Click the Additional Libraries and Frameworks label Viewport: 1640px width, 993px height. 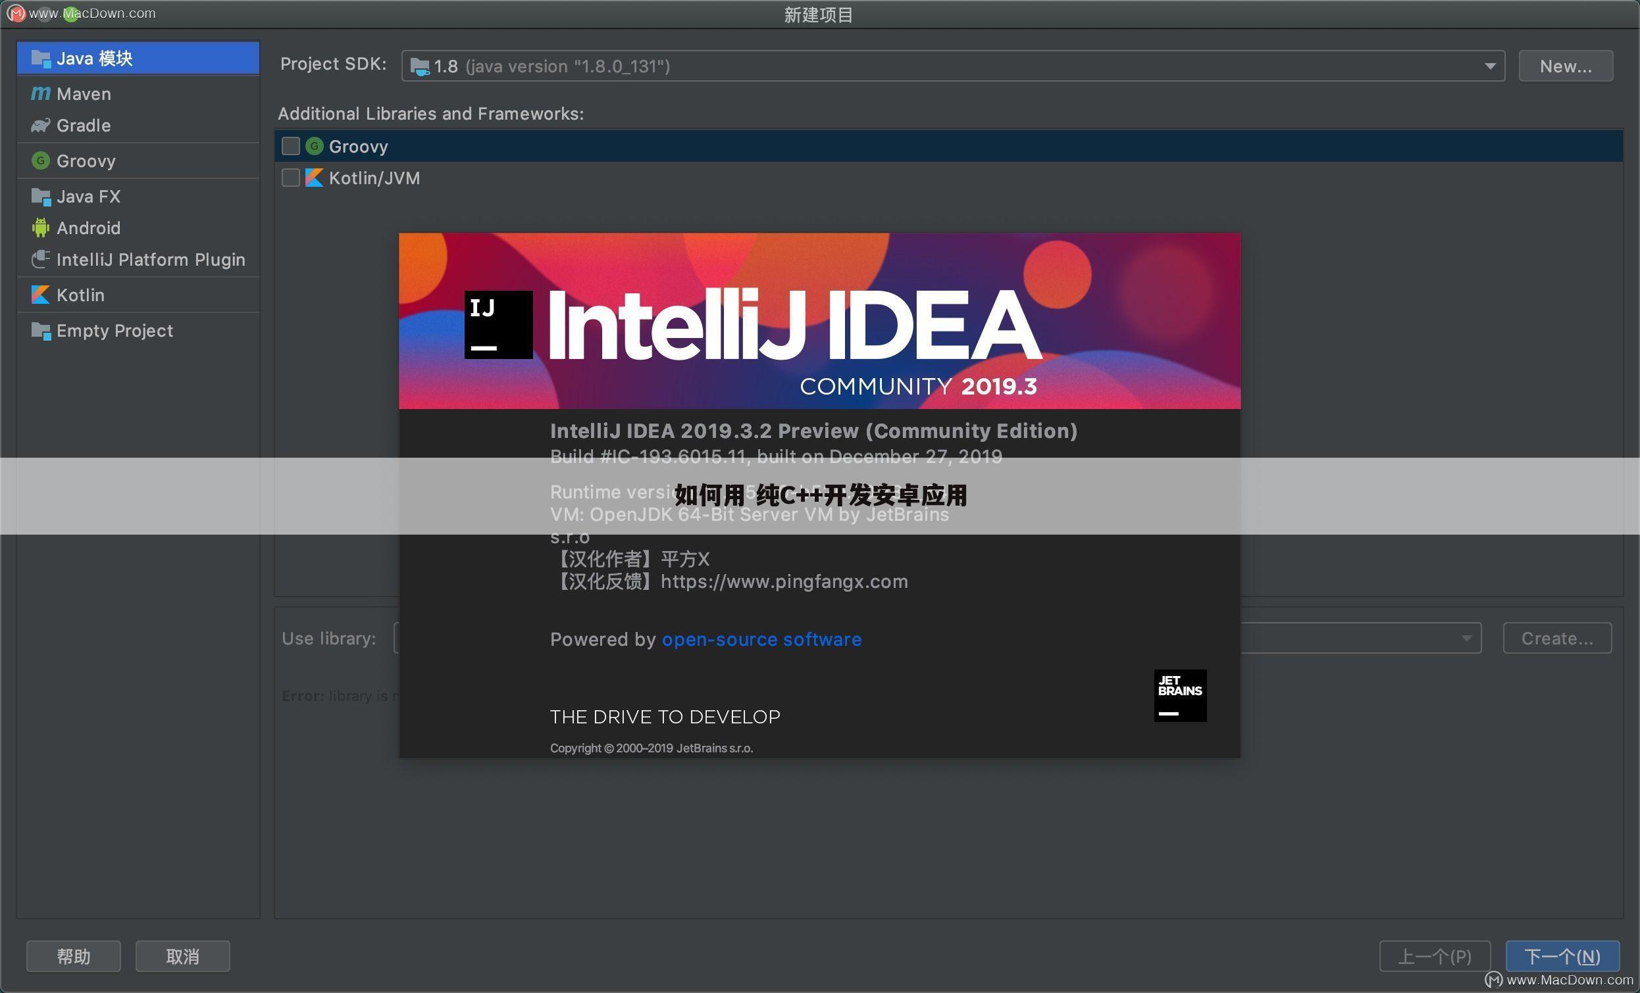(430, 114)
